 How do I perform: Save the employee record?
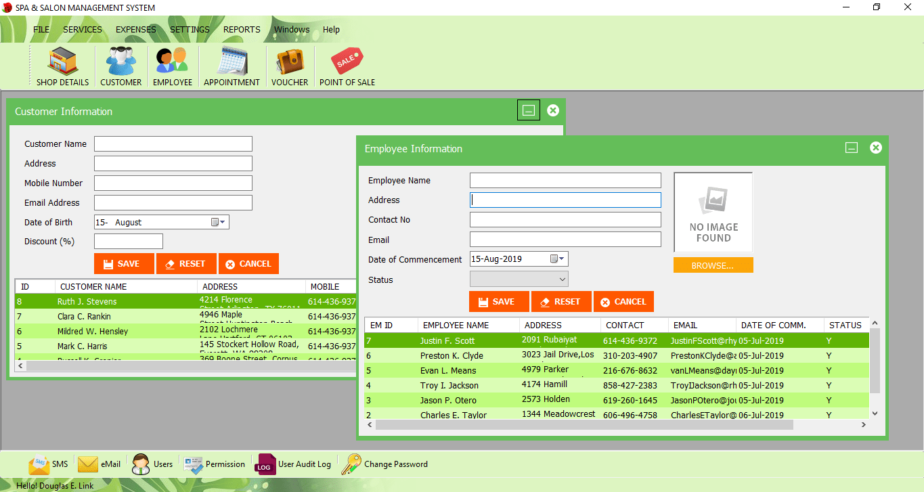[x=499, y=302]
